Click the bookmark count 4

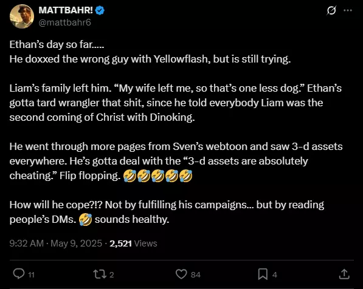click(275, 274)
